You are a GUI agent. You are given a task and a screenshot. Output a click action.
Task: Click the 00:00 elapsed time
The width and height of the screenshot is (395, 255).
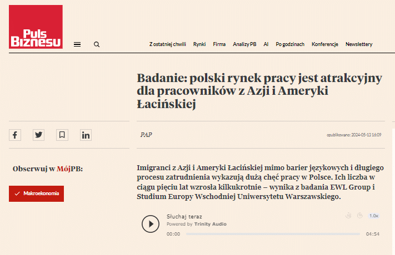173,234
